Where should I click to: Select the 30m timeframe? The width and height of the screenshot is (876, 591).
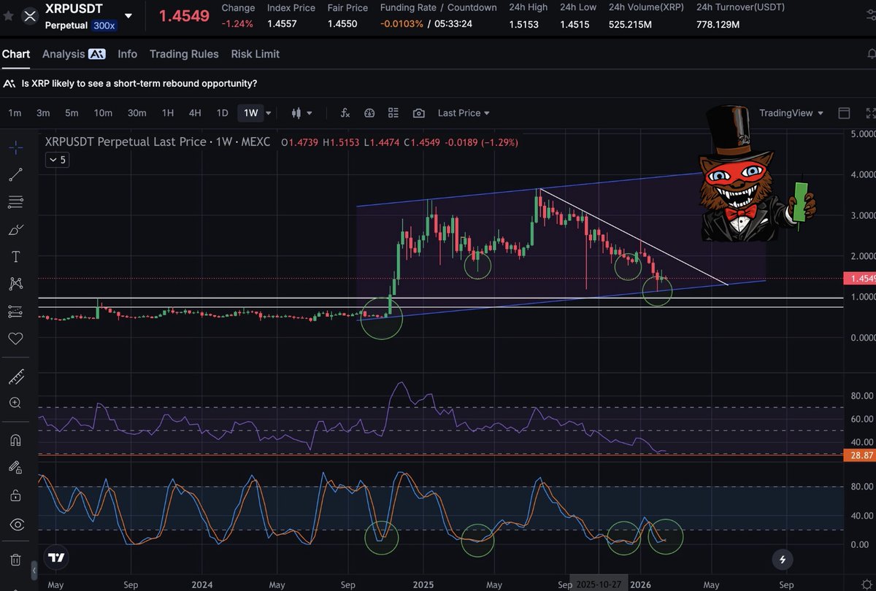[137, 113]
